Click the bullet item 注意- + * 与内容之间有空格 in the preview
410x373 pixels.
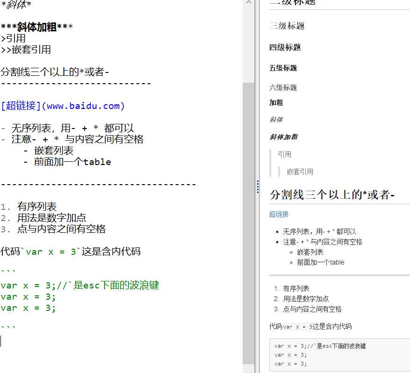point(323,242)
